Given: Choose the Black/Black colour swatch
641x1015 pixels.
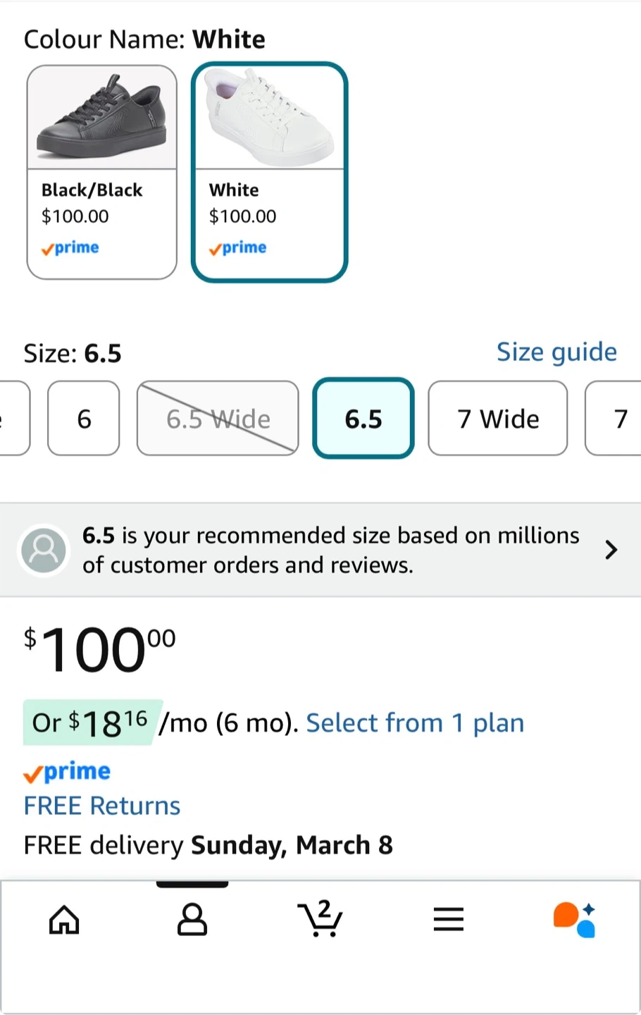Looking at the screenshot, I should 102,173.
